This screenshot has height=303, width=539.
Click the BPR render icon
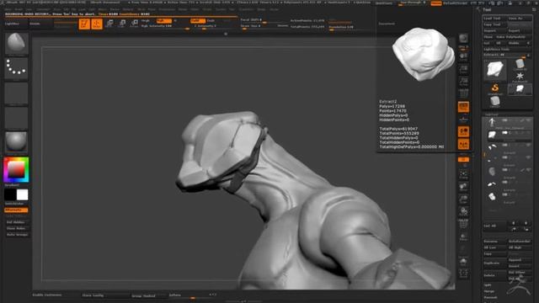tap(463, 39)
